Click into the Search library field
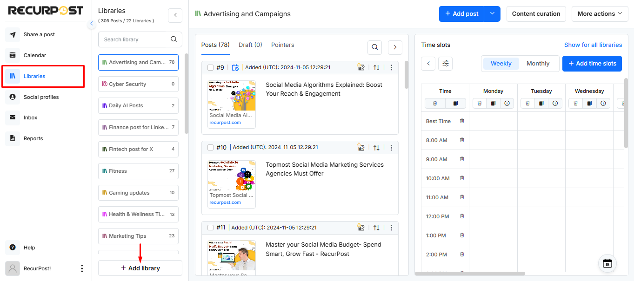 (134, 39)
